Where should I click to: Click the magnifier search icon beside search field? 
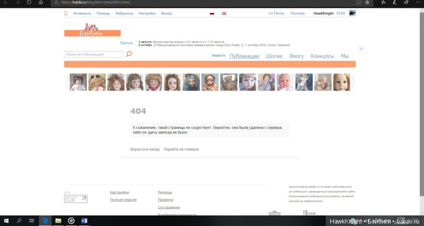[129, 54]
